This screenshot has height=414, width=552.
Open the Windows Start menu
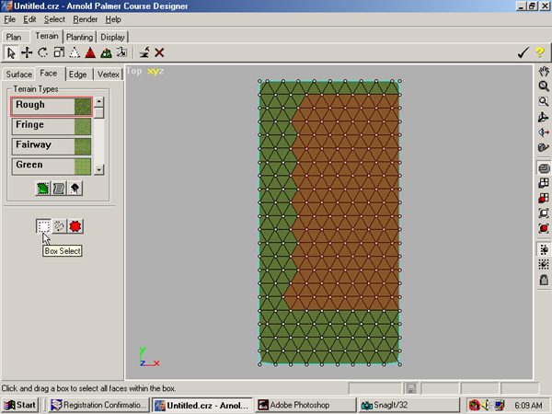click(20, 405)
